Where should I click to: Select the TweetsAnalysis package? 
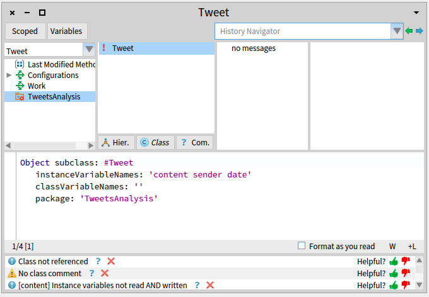coord(54,96)
